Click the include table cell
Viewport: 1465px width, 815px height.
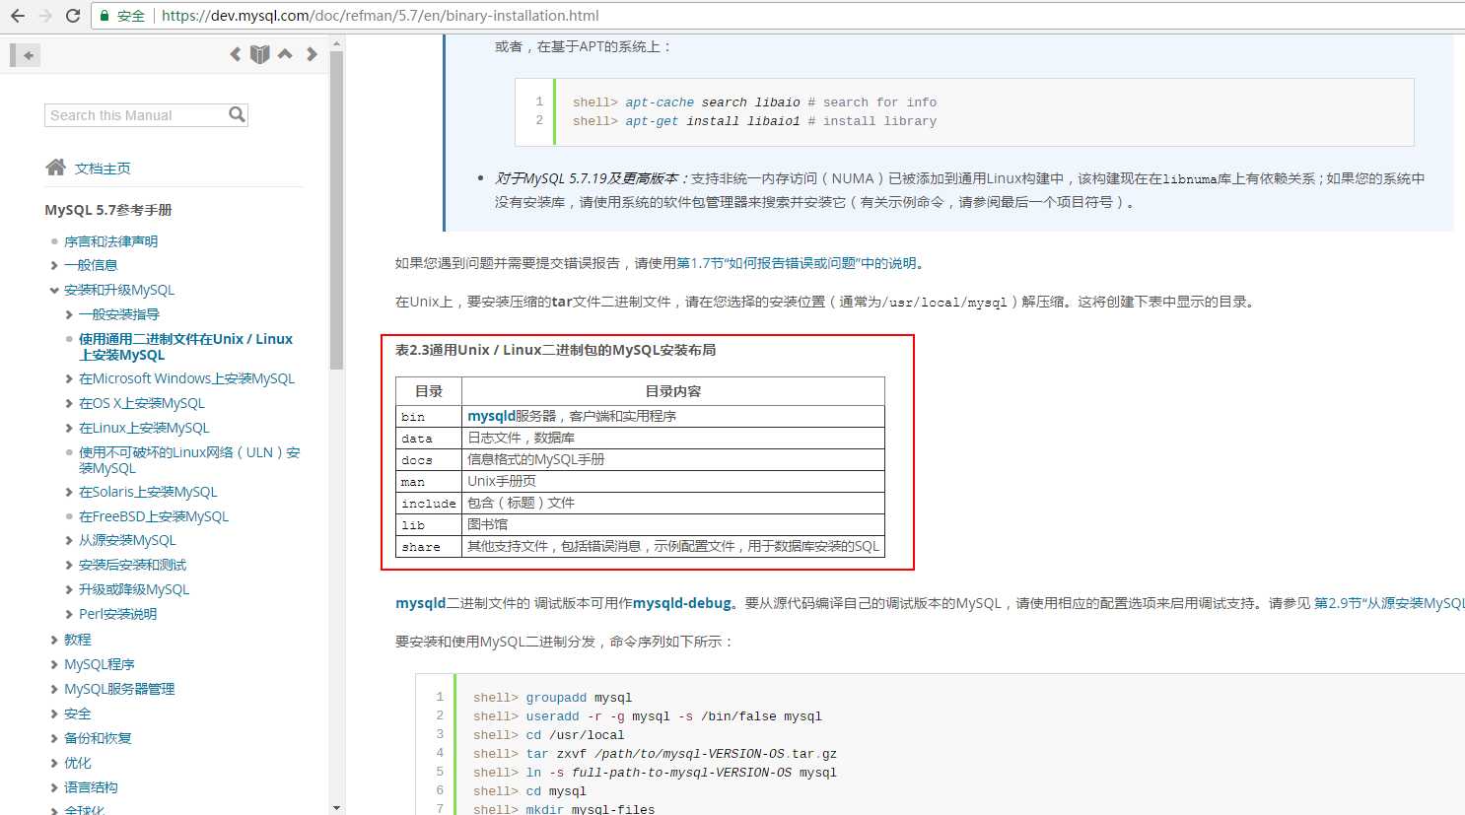429,503
